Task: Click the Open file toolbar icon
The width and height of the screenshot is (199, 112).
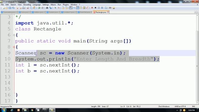Action: pos(7,8)
